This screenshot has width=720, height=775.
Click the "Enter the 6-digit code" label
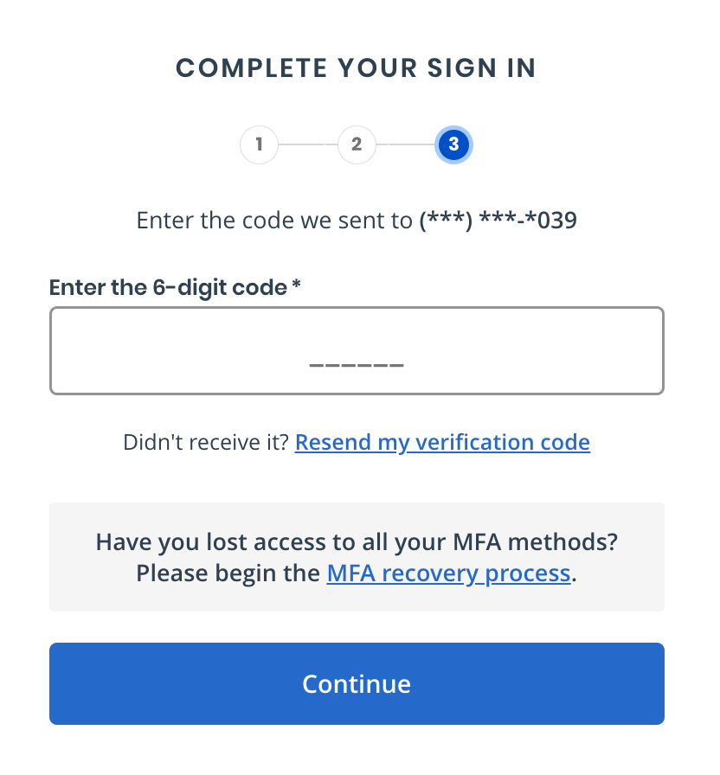point(167,287)
